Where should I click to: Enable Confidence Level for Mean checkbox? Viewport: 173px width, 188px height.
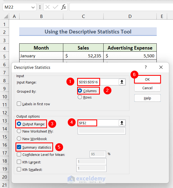point(19,154)
